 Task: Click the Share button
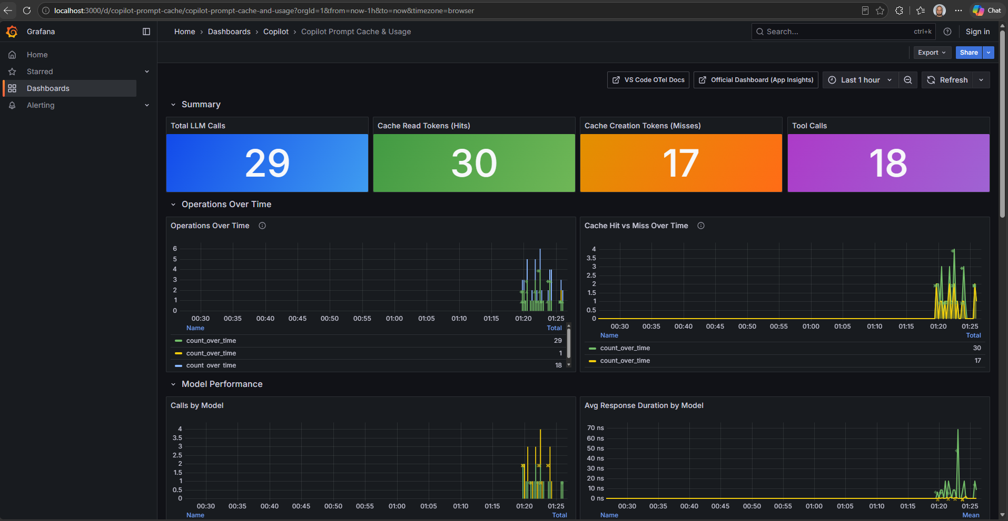point(969,53)
